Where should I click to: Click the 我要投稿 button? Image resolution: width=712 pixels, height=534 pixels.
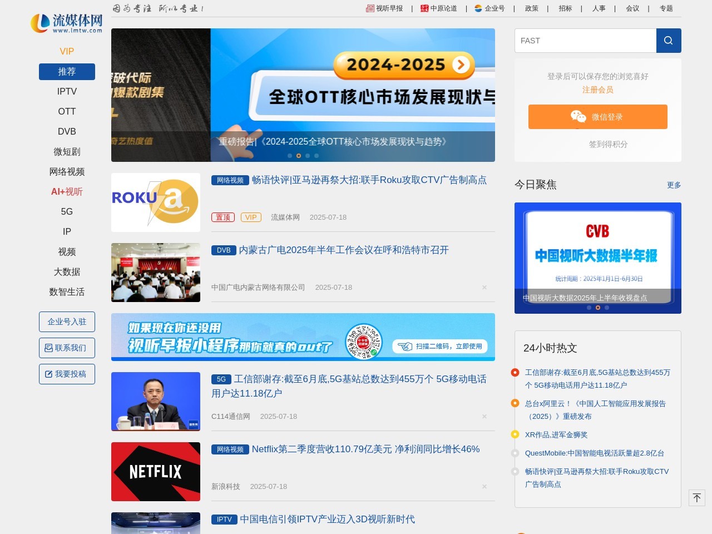coord(67,374)
